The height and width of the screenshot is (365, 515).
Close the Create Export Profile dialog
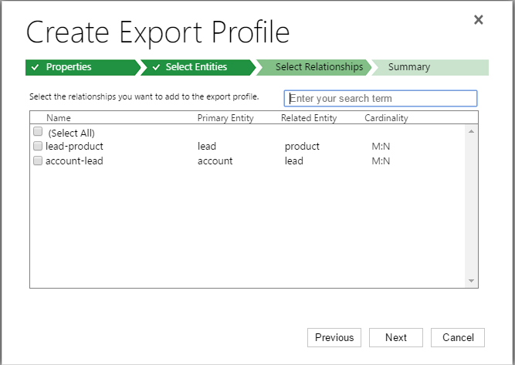coord(478,20)
